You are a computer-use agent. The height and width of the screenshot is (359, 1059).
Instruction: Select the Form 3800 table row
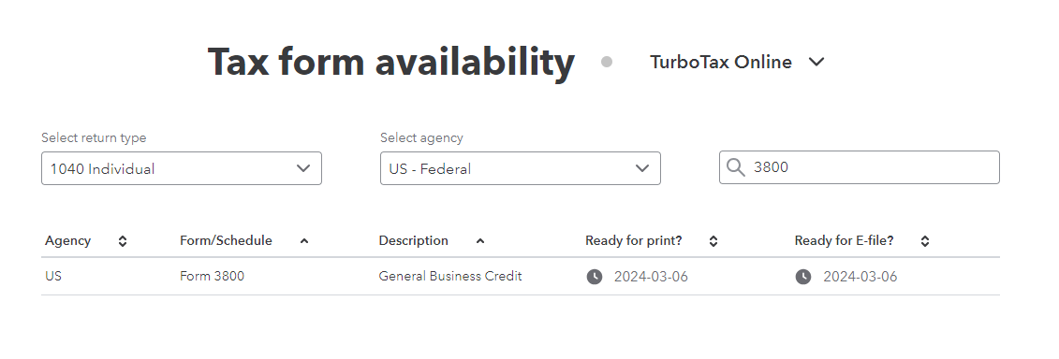click(x=520, y=277)
